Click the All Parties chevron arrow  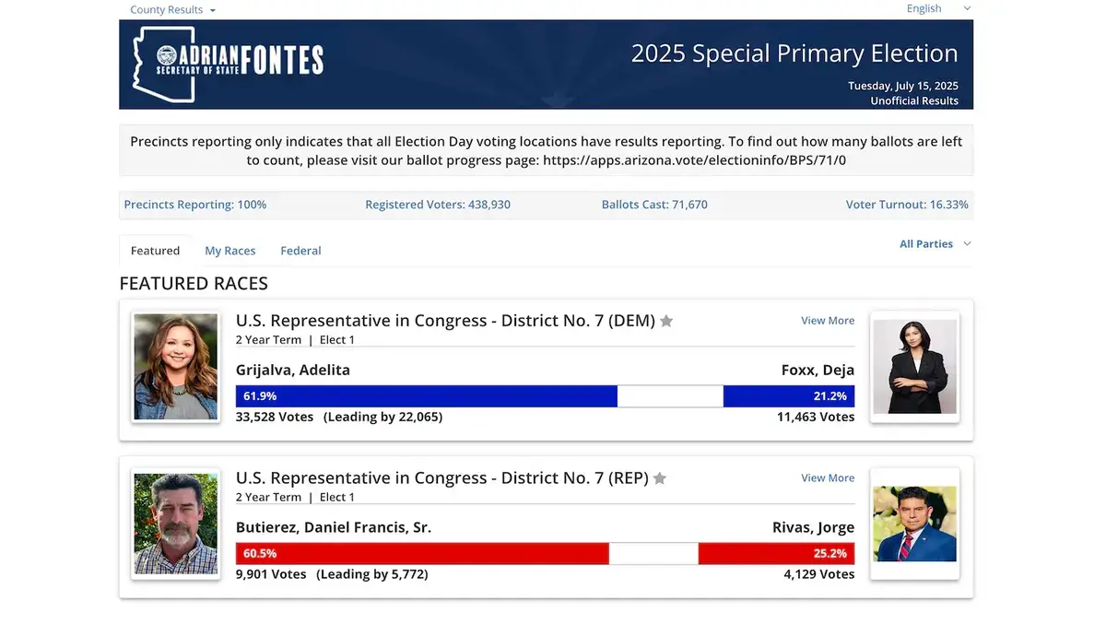coord(967,243)
